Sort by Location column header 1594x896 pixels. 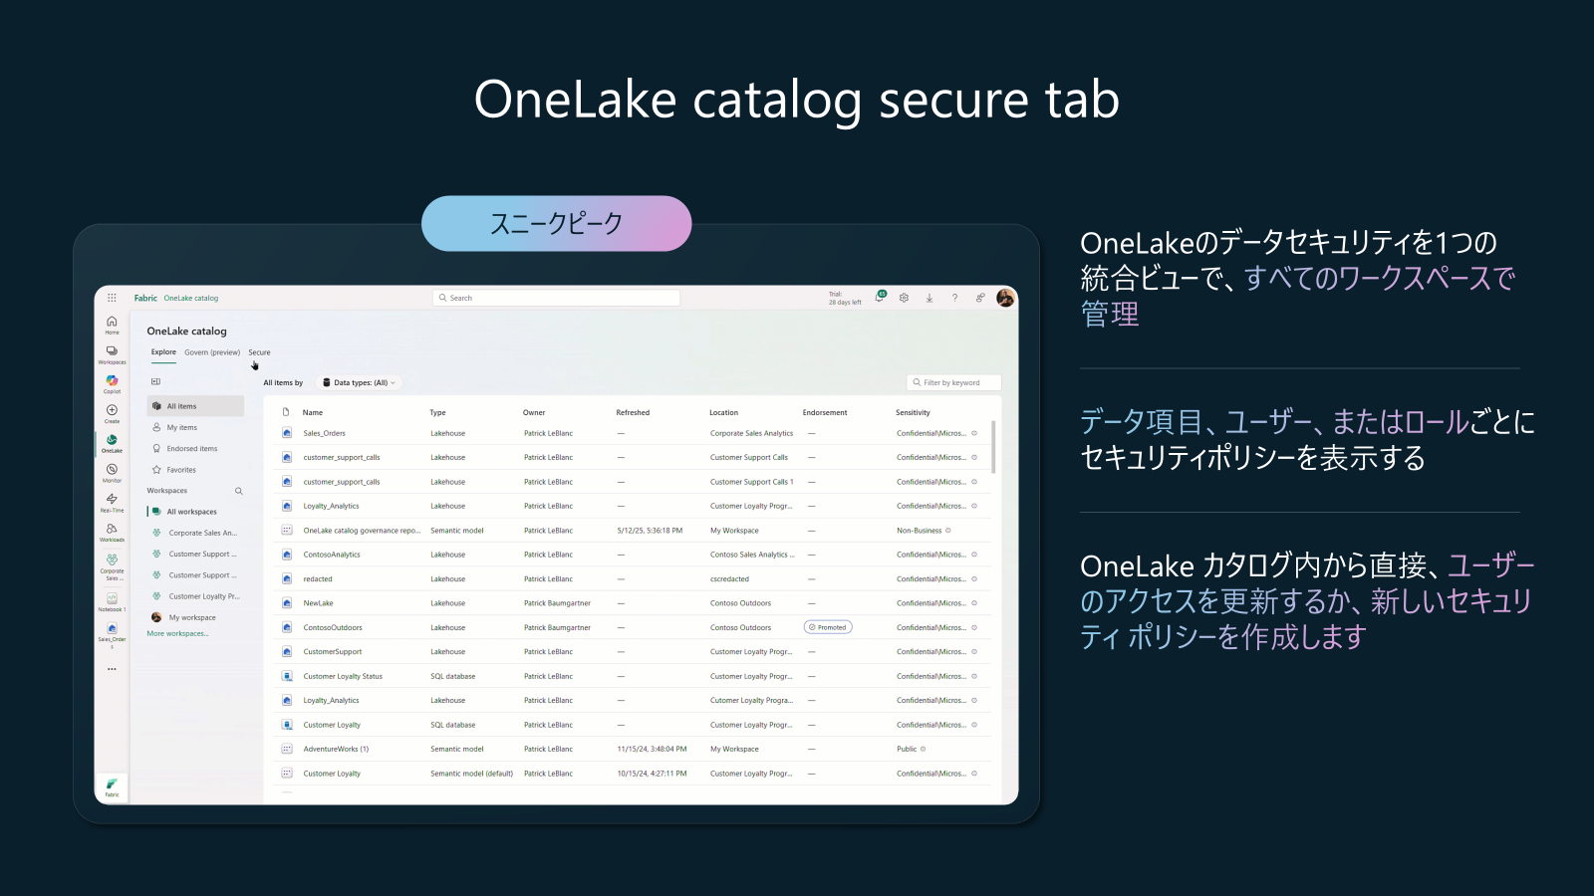[724, 412]
